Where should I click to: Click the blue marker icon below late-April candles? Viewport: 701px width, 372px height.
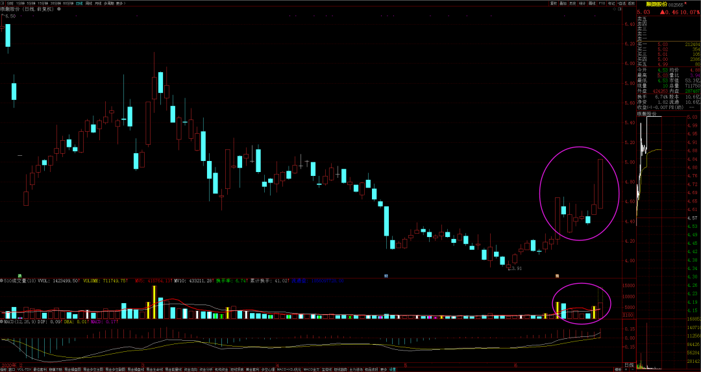click(x=386, y=275)
